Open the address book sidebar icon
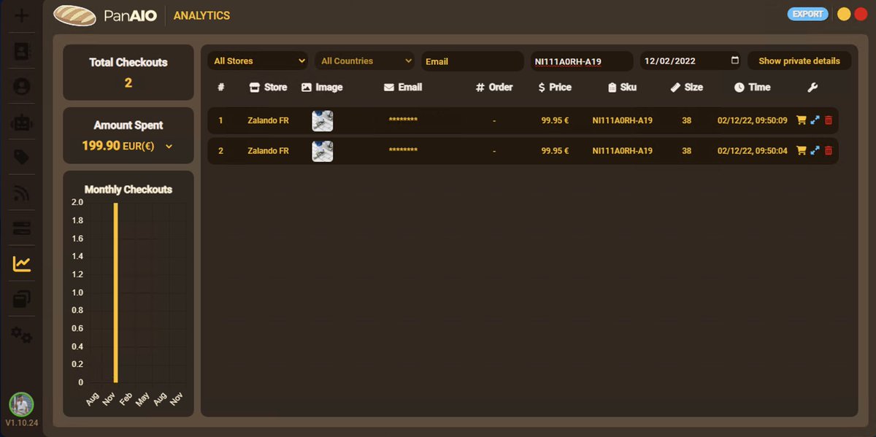 pyautogui.click(x=22, y=51)
